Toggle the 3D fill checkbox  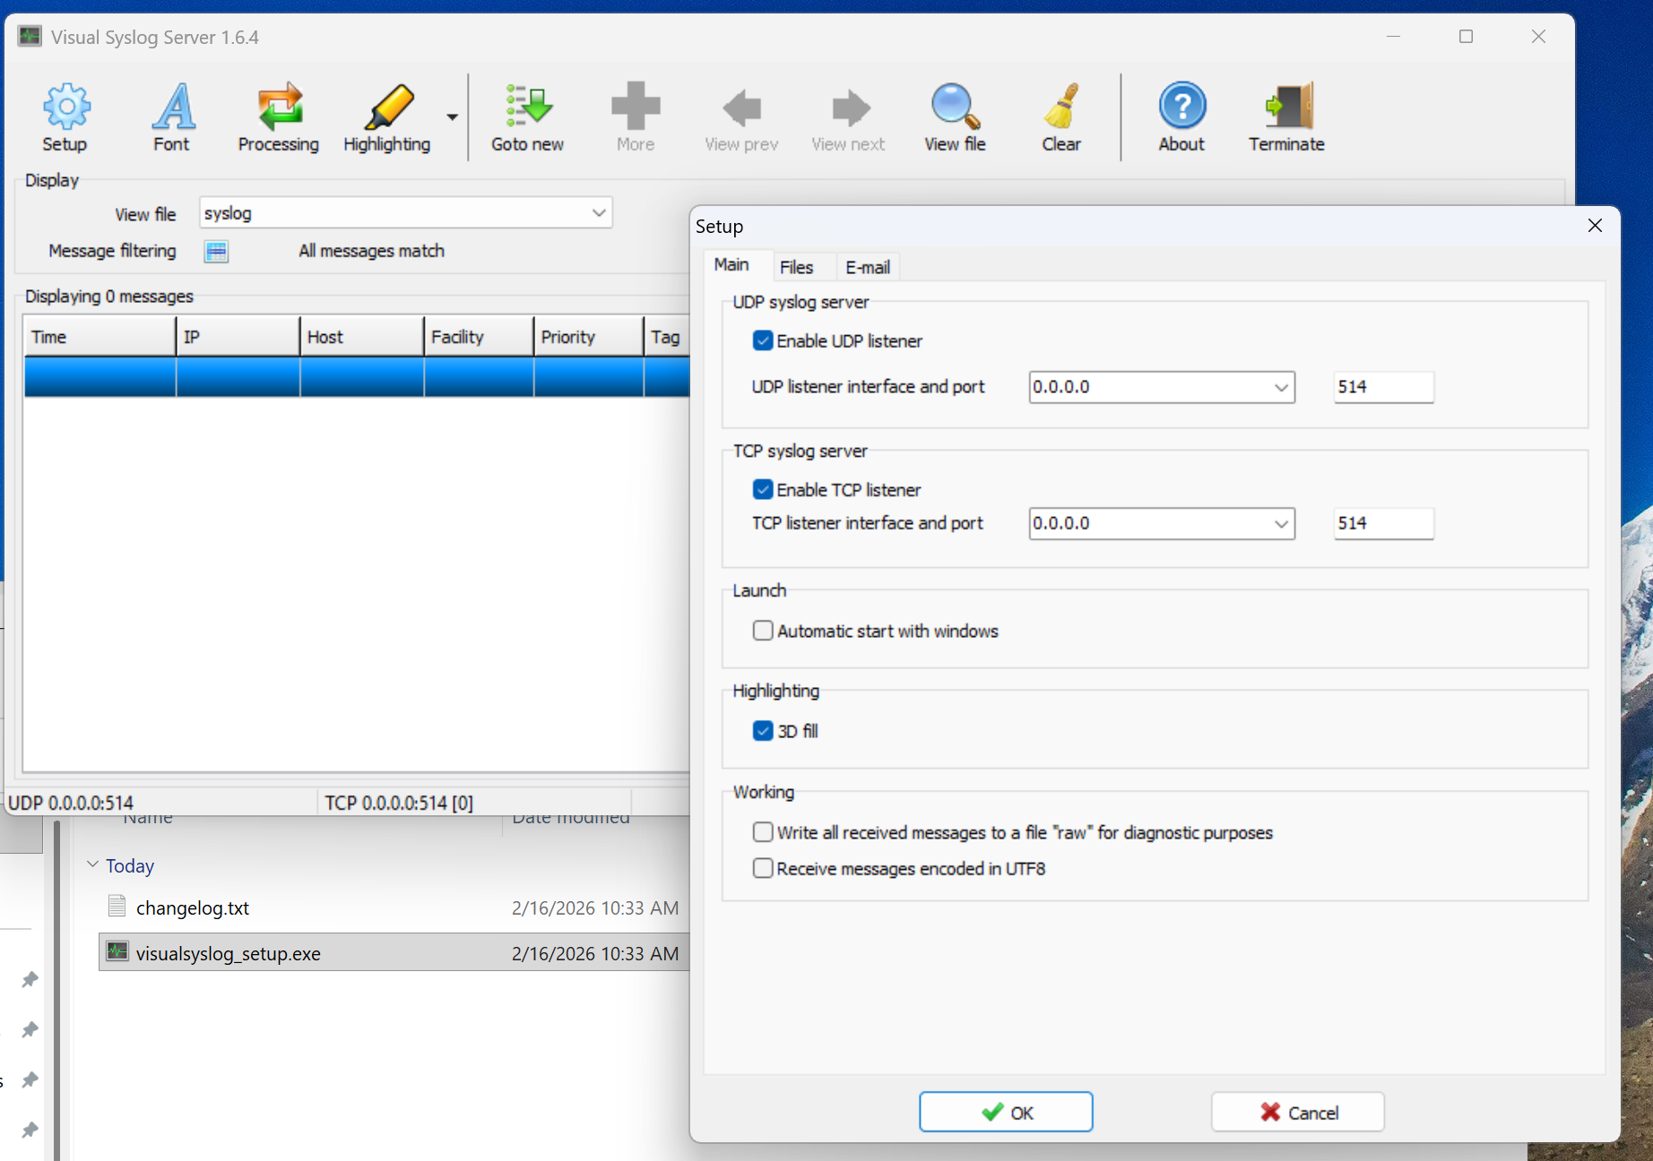[x=763, y=731]
